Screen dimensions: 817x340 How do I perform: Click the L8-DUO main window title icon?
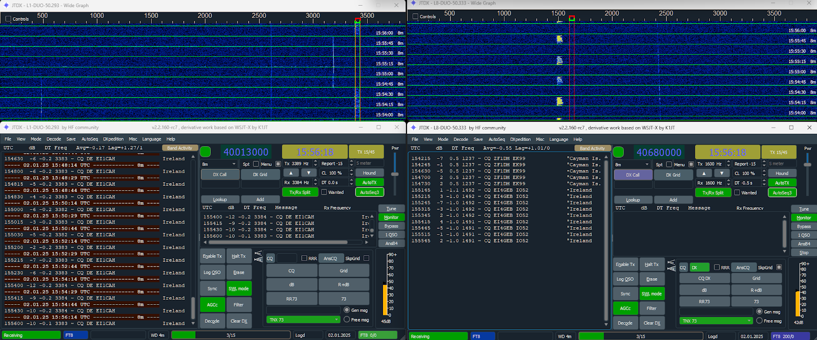[413, 128]
